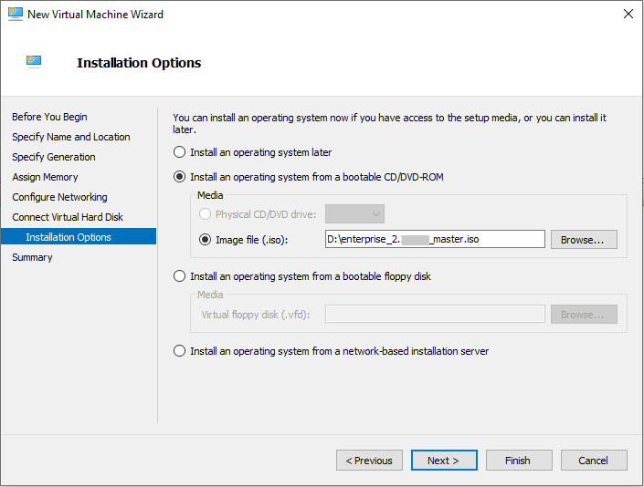Image resolution: width=644 pixels, height=487 pixels.
Task: Open the Physical CD/DVD drive dropdown
Action: click(x=354, y=214)
